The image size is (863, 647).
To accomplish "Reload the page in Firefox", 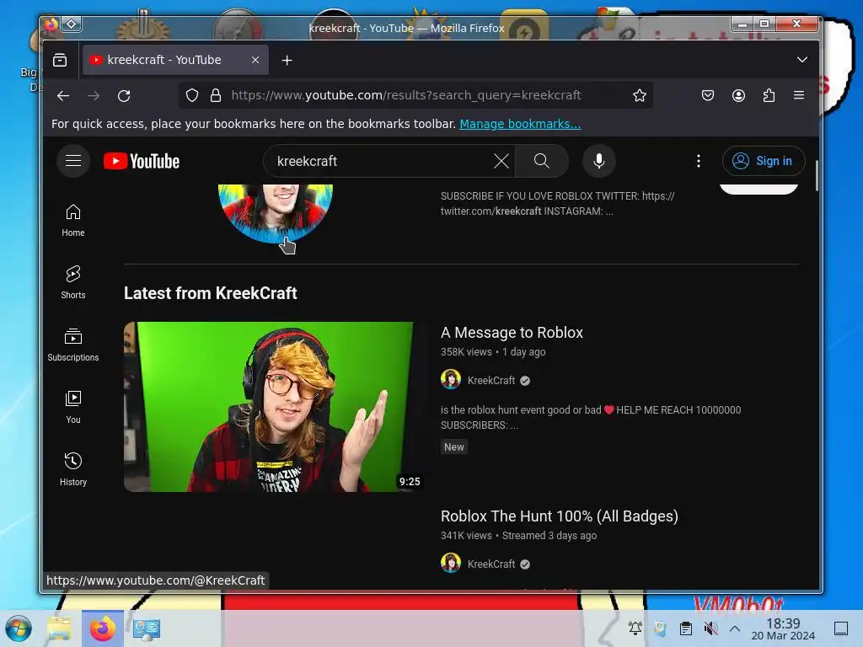I will [124, 96].
